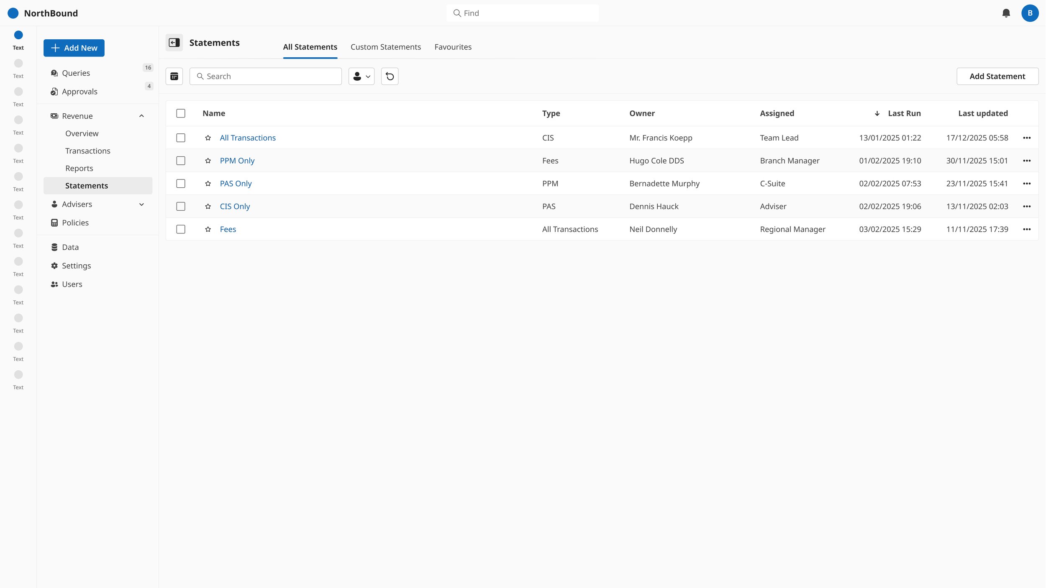Open the user filter dropdown

(x=361, y=76)
